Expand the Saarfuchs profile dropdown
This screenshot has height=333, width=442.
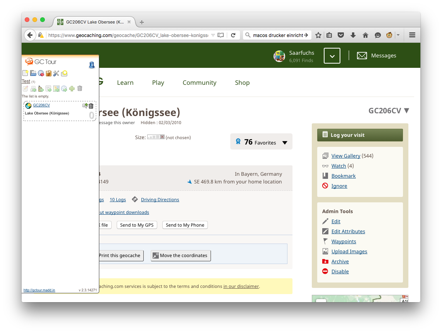point(332,55)
